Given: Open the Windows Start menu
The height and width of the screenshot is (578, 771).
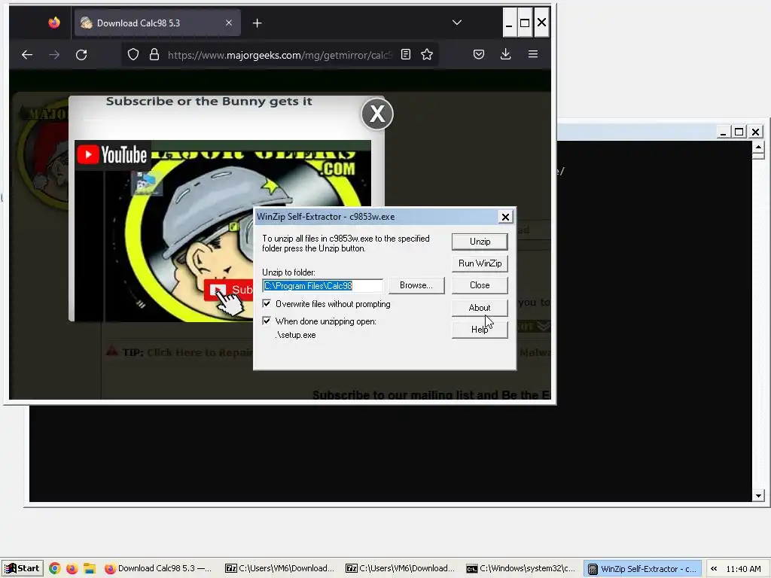Looking at the screenshot, I should coord(22,569).
